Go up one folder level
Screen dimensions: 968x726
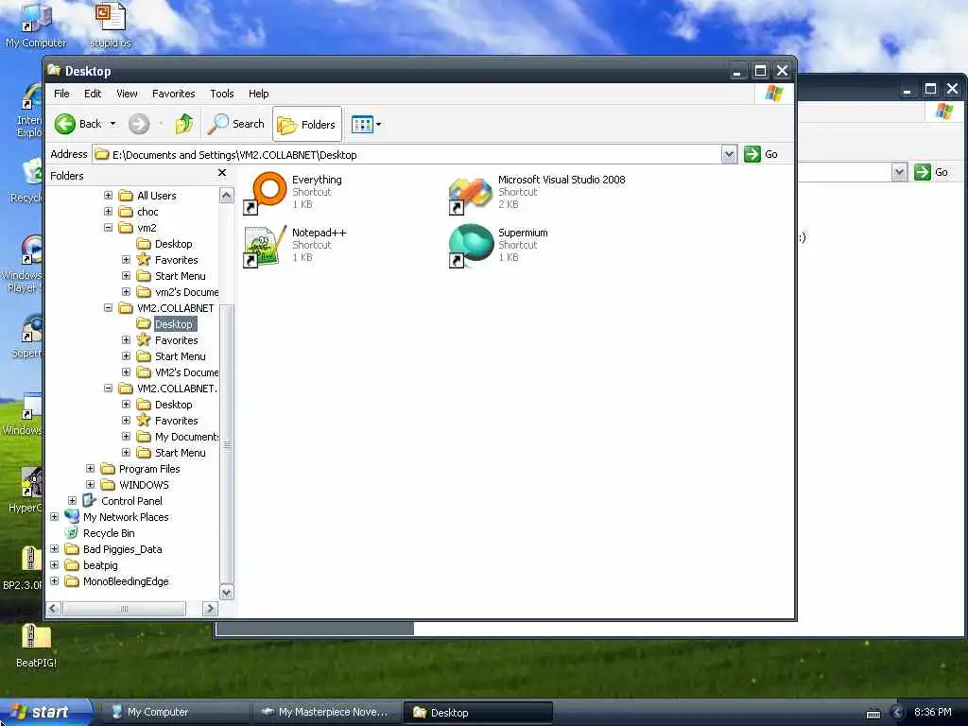[x=183, y=124]
